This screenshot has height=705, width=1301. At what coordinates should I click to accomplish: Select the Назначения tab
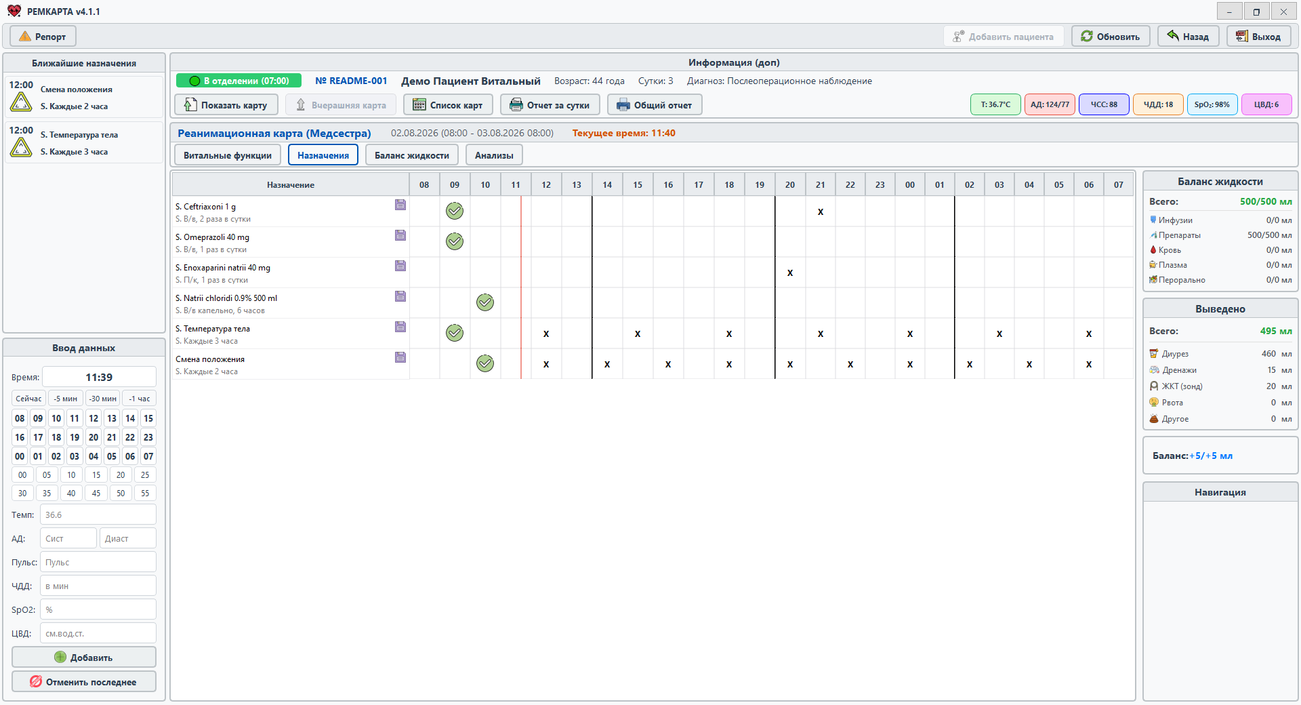coord(323,155)
